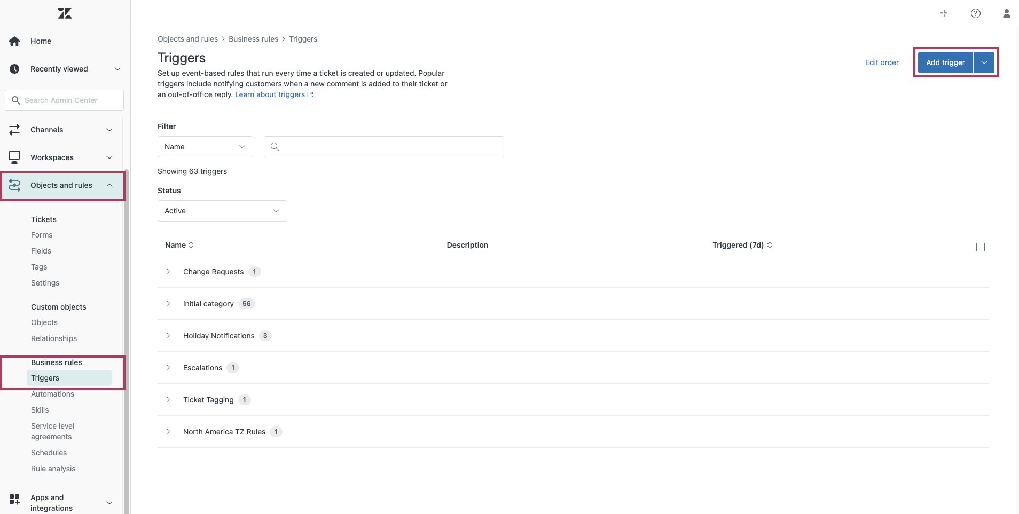Expand the North America TZ Rules category
Viewport: 1019px width, 514px height.
coord(168,432)
